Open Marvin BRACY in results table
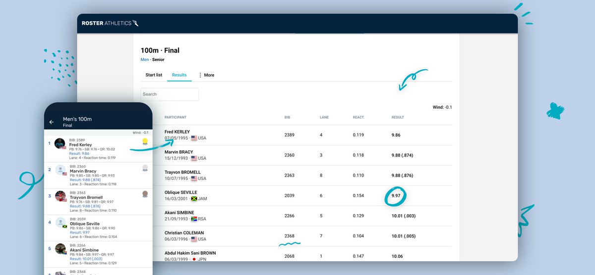The width and height of the screenshot is (595, 275). [179, 152]
